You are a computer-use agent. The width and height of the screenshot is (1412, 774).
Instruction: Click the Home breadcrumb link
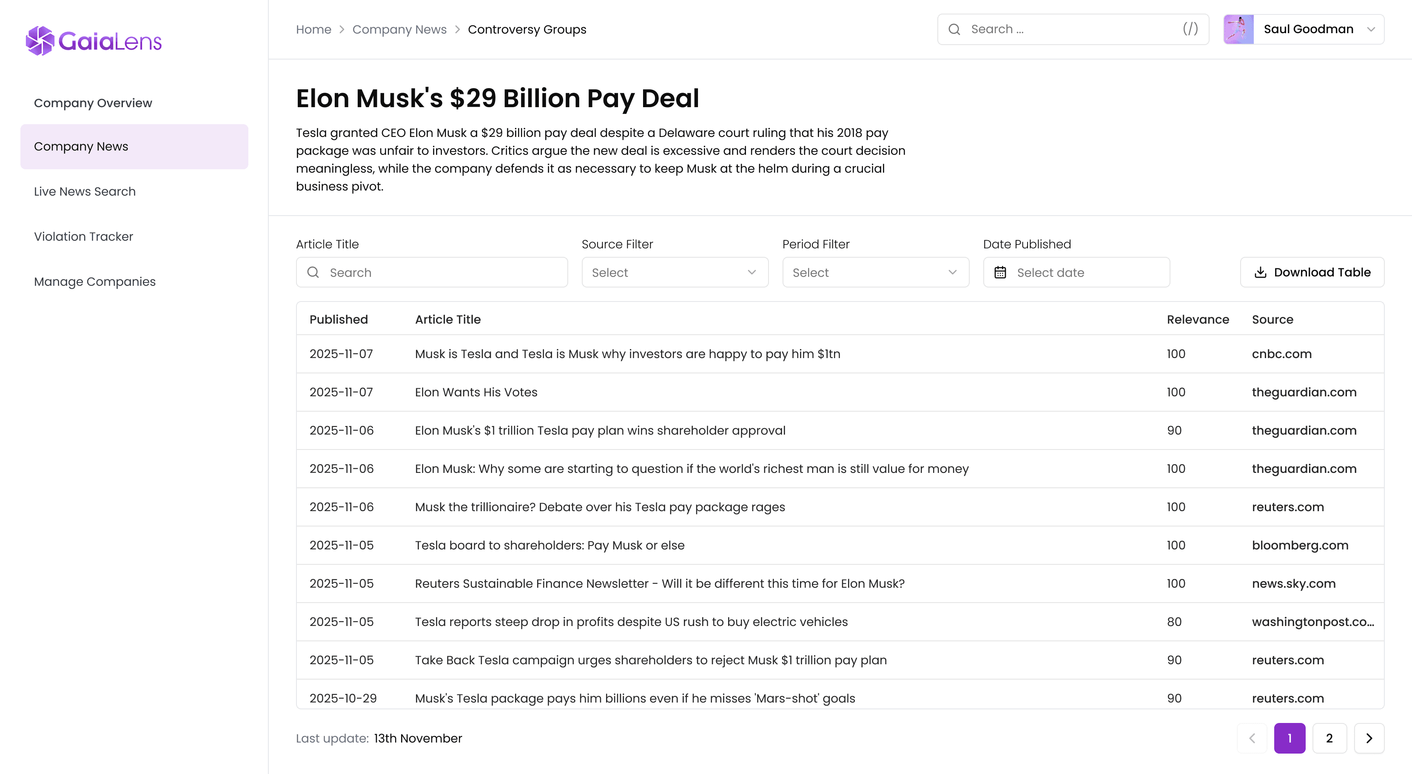click(x=313, y=30)
